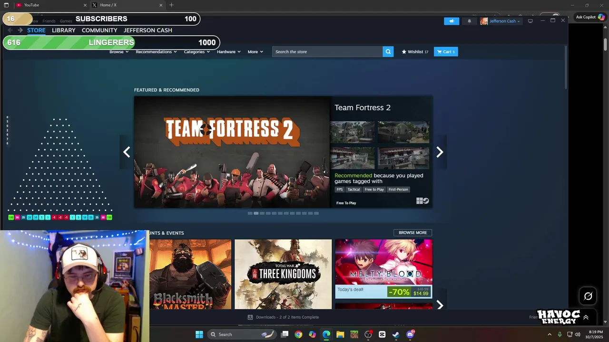The width and height of the screenshot is (609, 342).
Task: Open Discord from the taskbar
Action: click(x=410, y=334)
